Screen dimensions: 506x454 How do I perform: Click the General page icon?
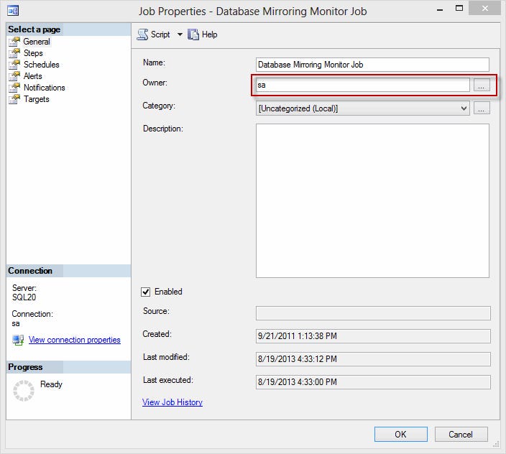[x=14, y=42]
